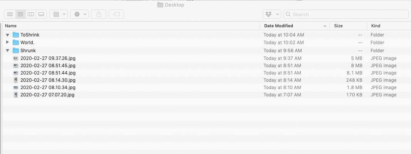
Task: Select thumbnail icon of 2020-02-27 08.14.30.jpg
Action: click(x=16, y=80)
